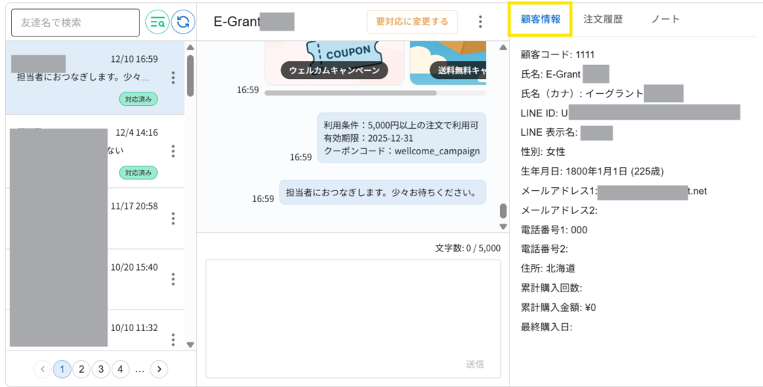
Task: Switch to the 顧客情報 tab
Action: [540, 19]
